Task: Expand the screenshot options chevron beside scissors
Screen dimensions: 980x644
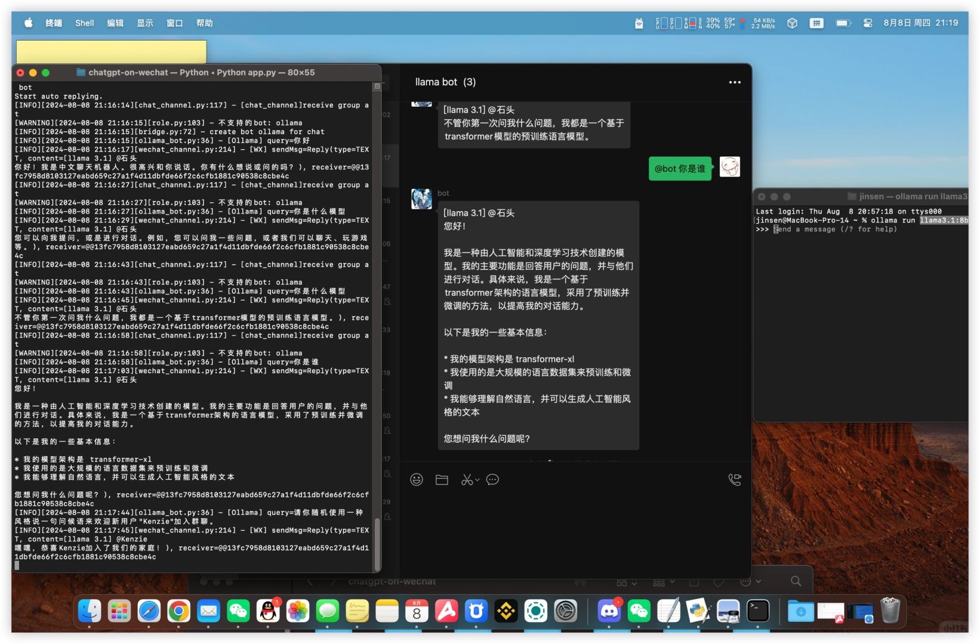Action: pos(477,480)
